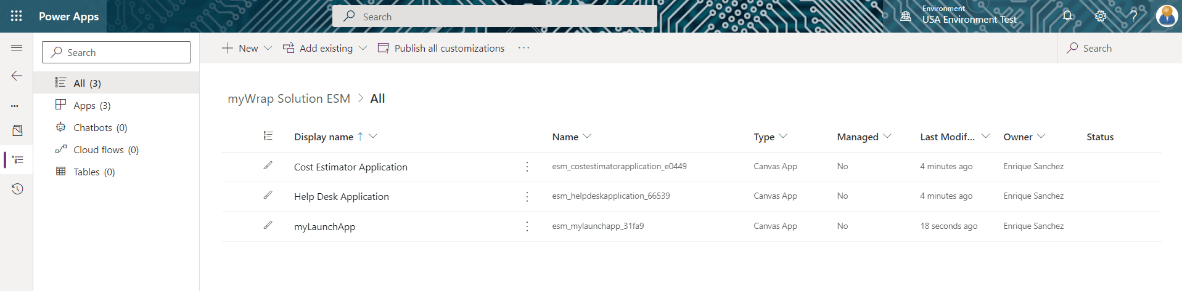Open Display name column sort dropdown
The image size is (1182, 291).
click(373, 137)
